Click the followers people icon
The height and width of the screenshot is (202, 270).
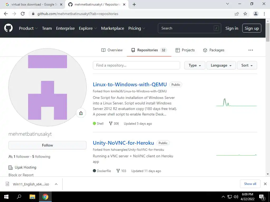tap(10, 157)
